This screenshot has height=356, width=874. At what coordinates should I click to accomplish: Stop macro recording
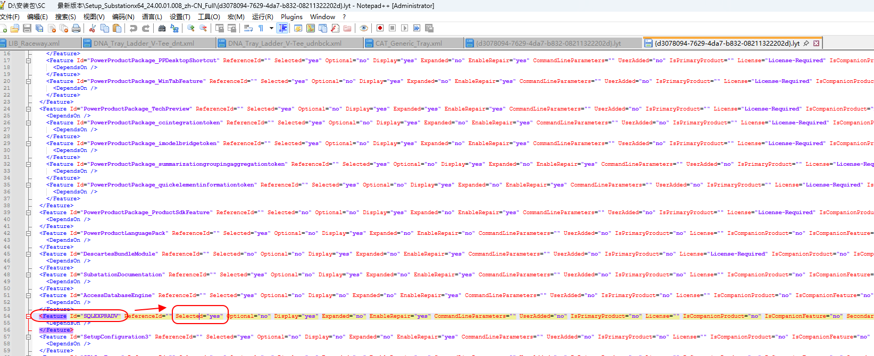pyautogui.click(x=392, y=28)
